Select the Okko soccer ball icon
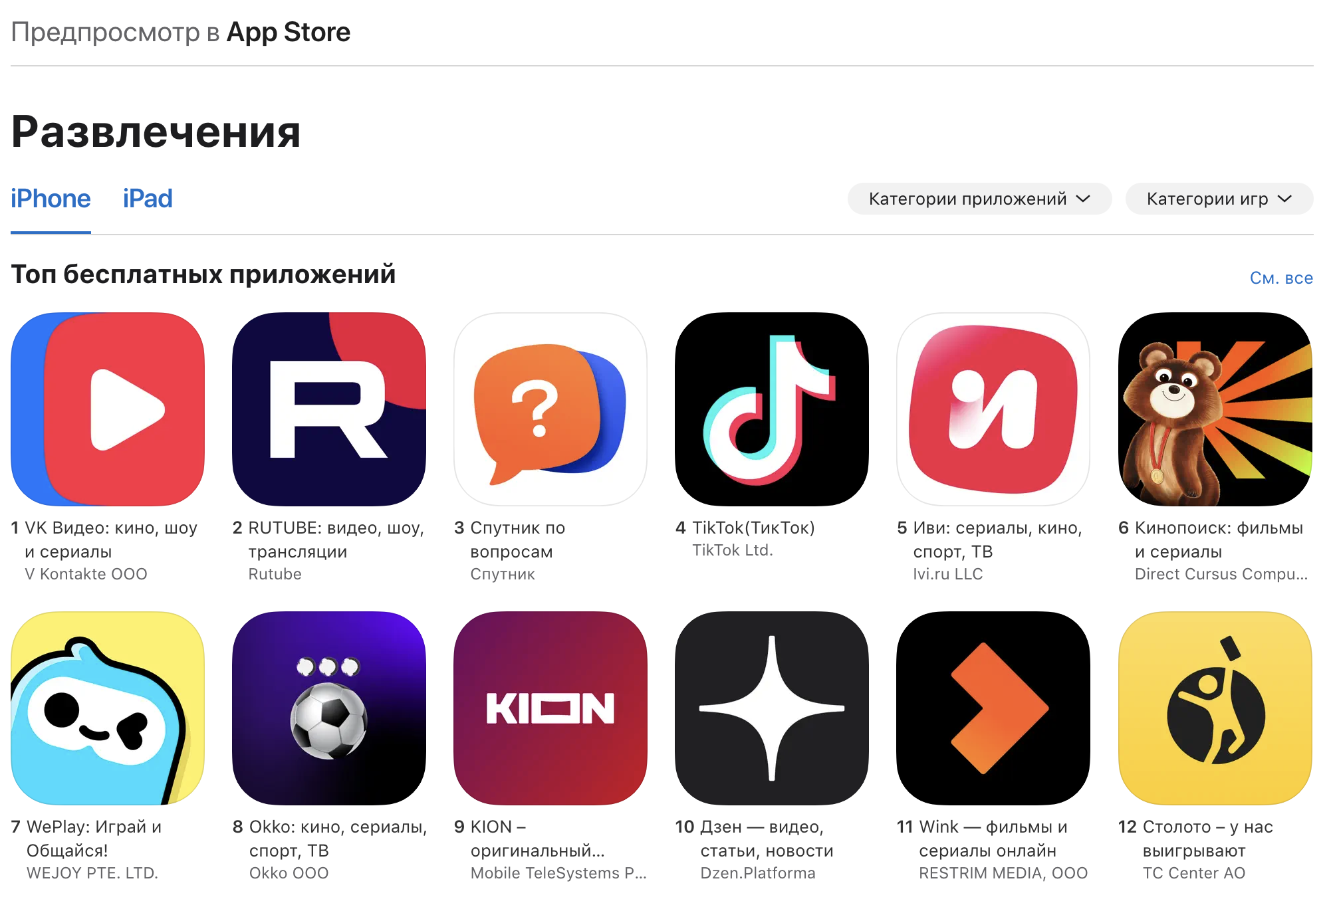The height and width of the screenshot is (913, 1335). (329, 708)
